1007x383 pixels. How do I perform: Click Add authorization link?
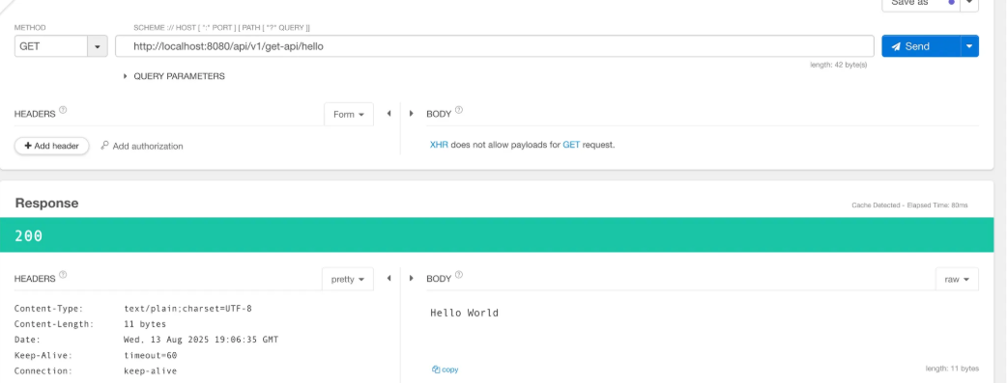(142, 146)
